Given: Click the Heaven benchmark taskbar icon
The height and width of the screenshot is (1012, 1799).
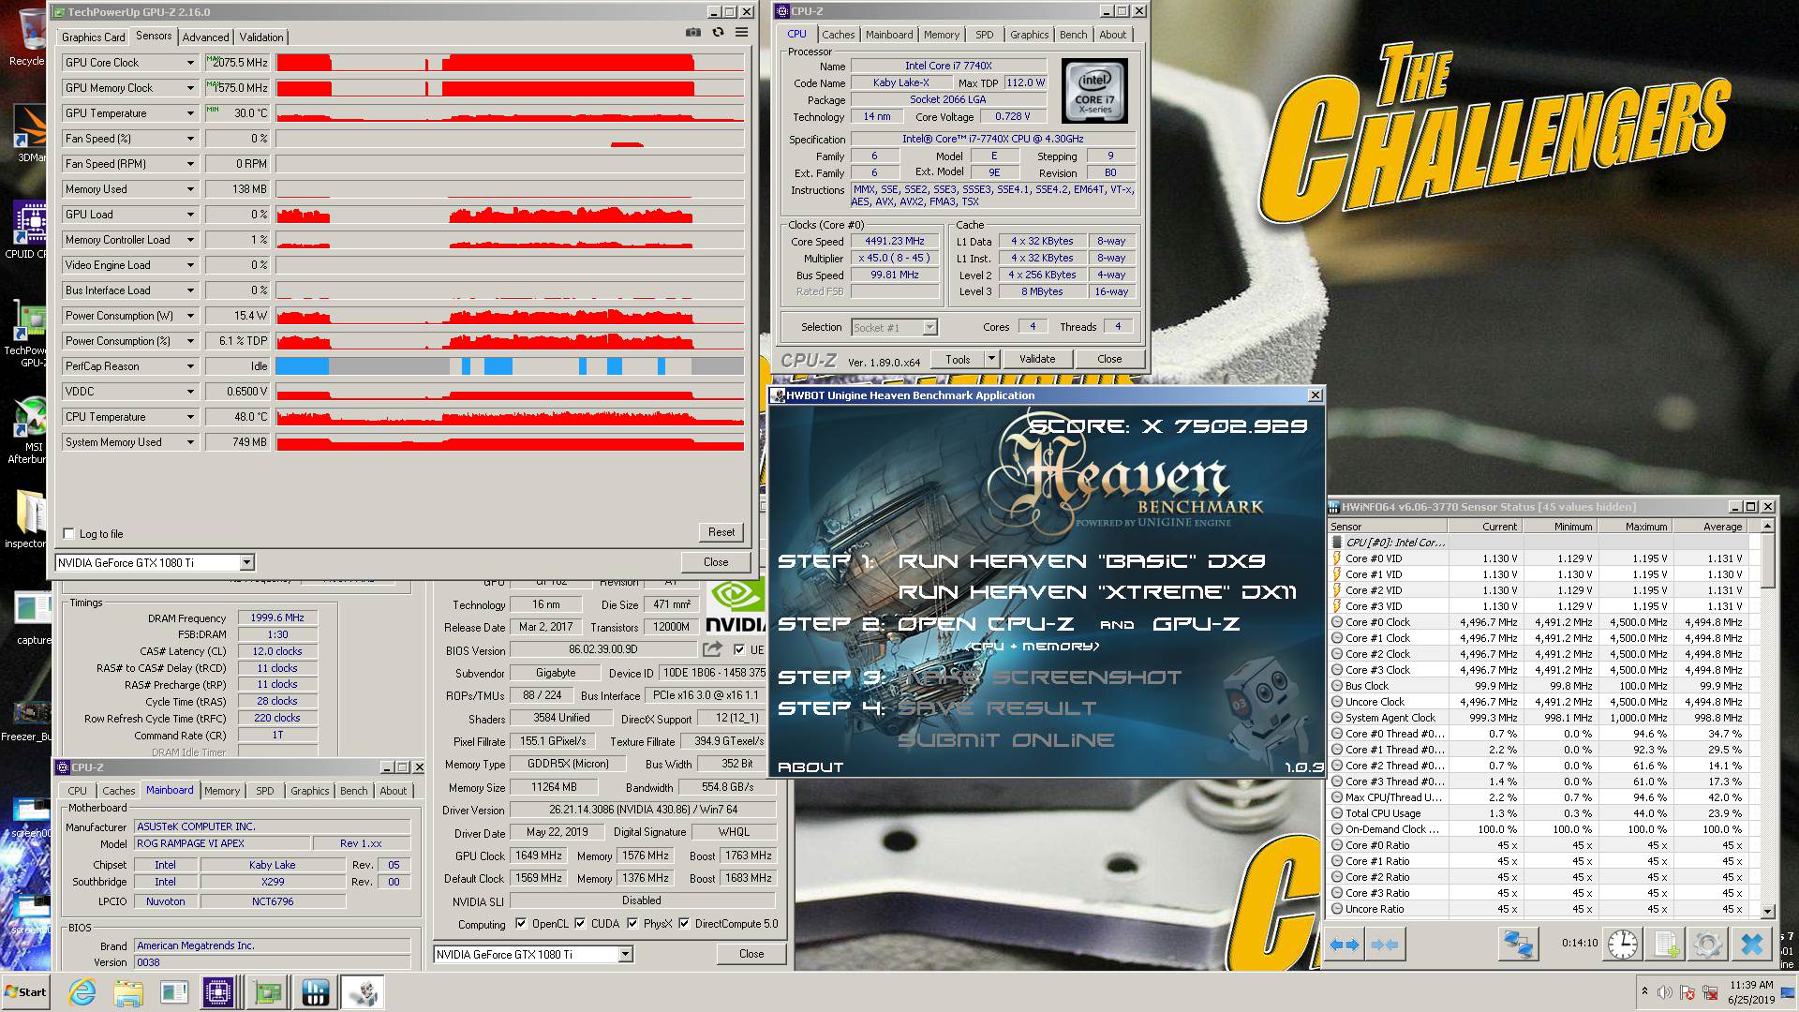Looking at the screenshot, I should pyautogui.click(x=362, y=992).
